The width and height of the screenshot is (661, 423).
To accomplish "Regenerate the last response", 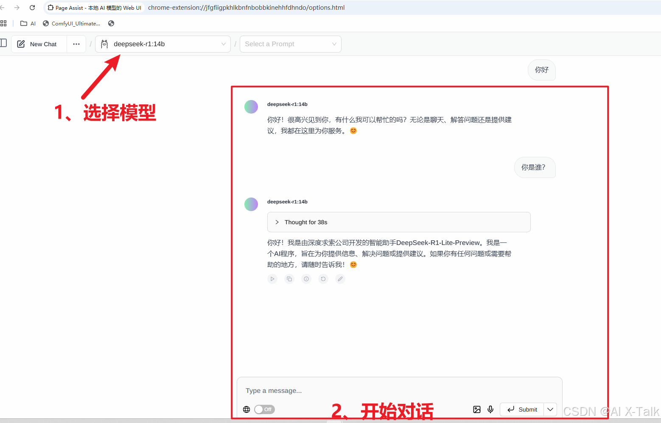I will (323, 279).
